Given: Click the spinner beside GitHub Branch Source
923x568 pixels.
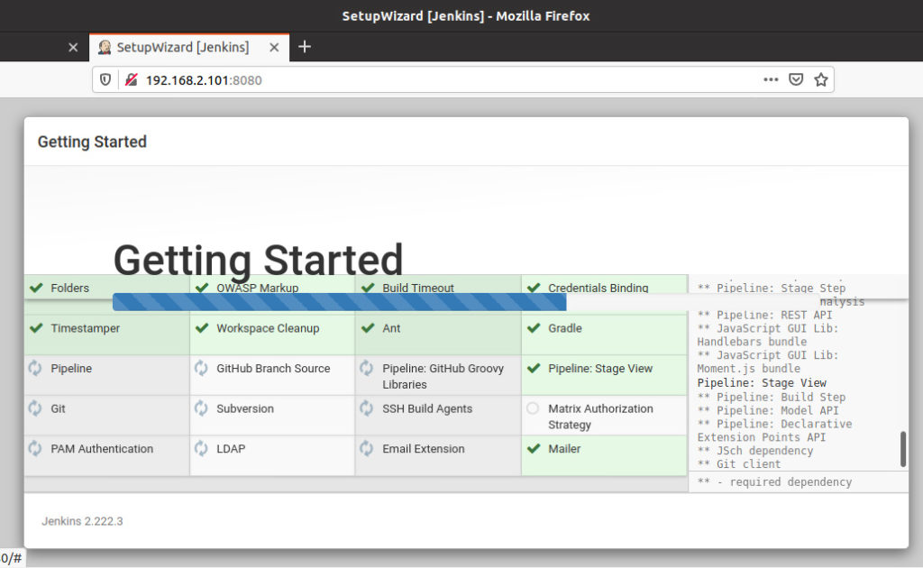Looking at the screenshot, I should point(201,369).
